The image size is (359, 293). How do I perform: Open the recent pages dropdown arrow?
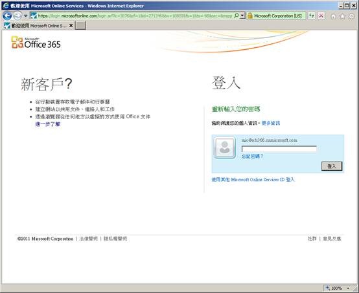26,16
